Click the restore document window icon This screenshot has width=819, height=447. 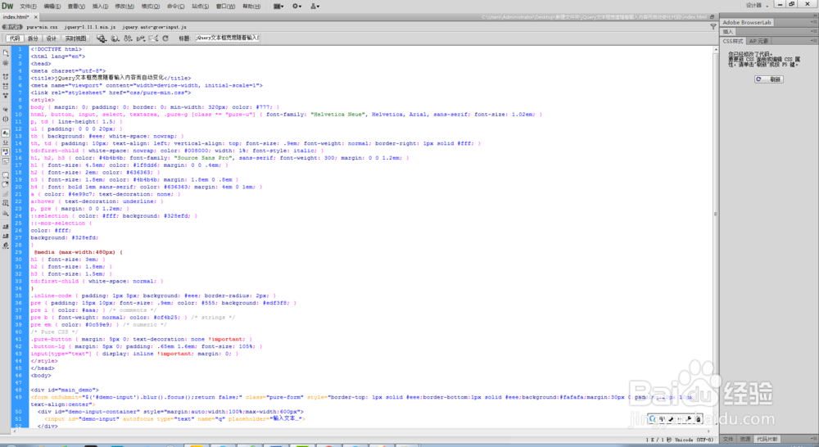712,16
